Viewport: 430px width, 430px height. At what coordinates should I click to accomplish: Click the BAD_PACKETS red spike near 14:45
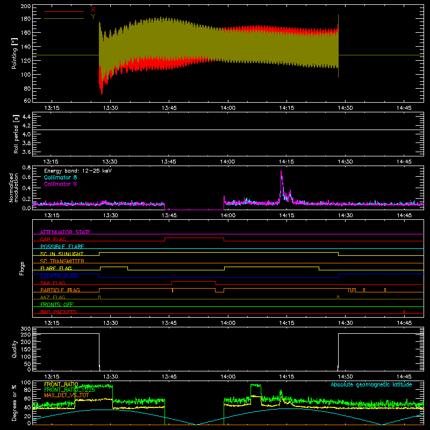[x=404, y=312]
